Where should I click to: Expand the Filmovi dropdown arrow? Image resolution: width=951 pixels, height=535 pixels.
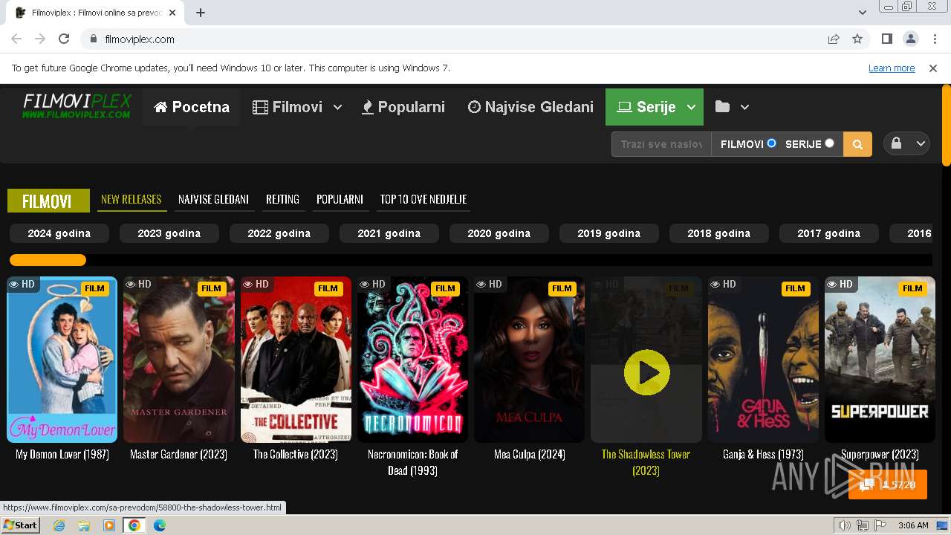point(337,107)
